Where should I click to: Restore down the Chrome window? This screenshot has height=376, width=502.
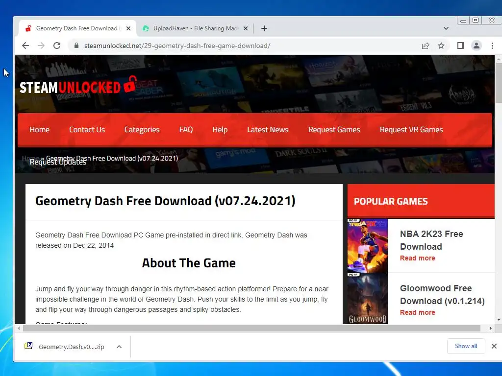pyautogui.click(x=476, y=20)
